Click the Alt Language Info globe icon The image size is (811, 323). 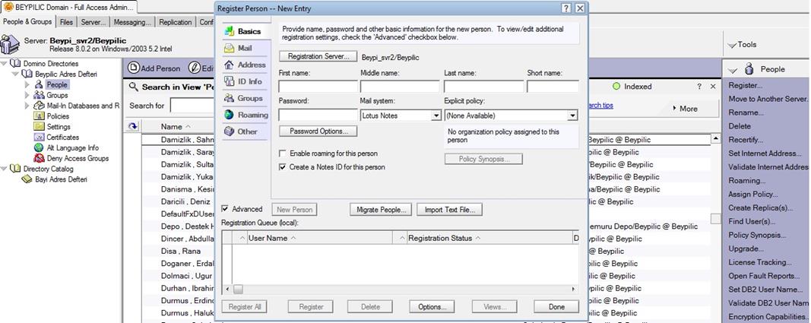click(39, 147)
